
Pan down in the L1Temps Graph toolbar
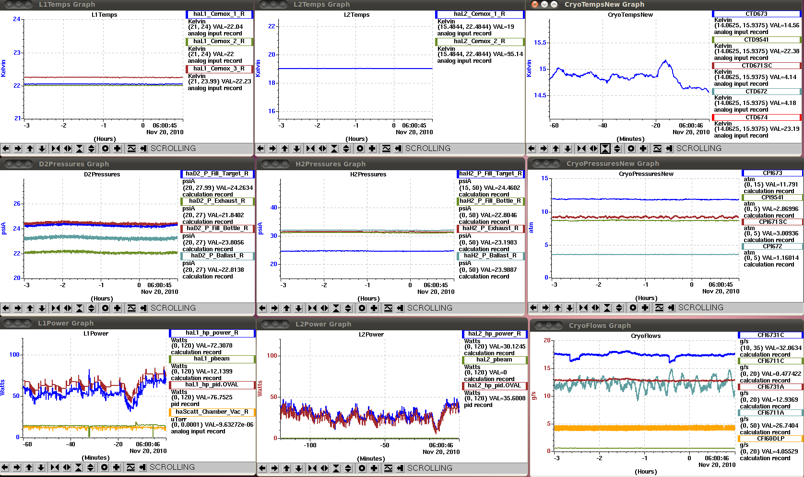[42, 149]
